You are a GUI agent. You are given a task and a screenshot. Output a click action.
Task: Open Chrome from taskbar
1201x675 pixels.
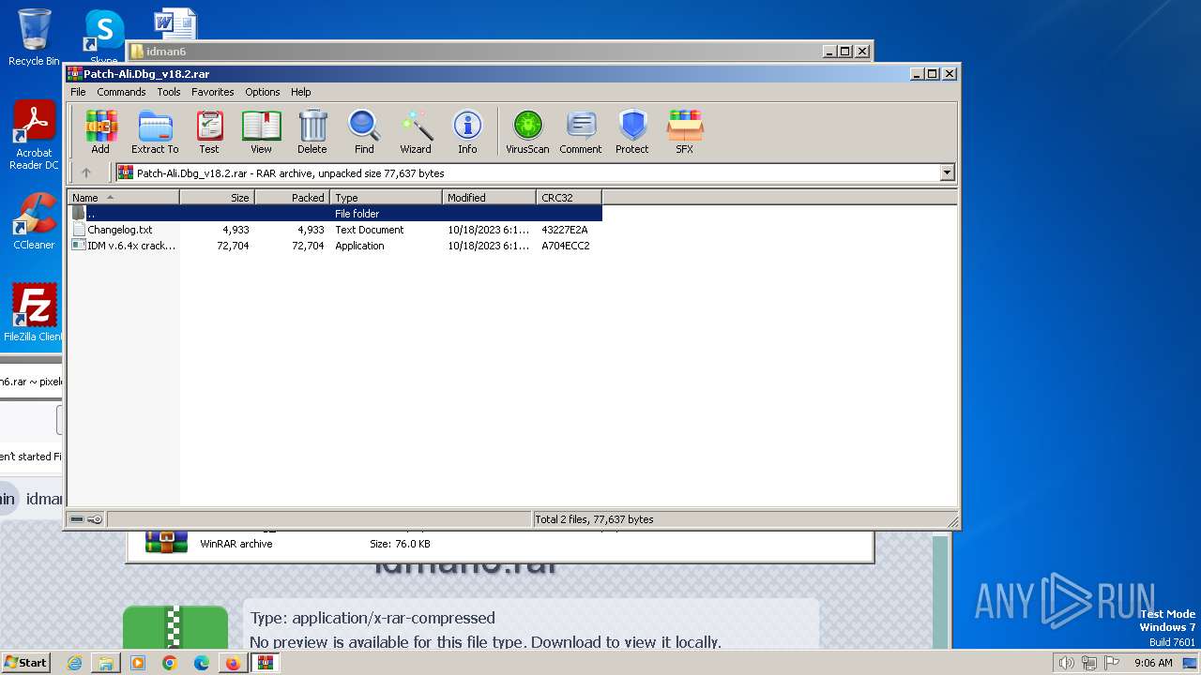pyautogui.click(x=170, y=663)
